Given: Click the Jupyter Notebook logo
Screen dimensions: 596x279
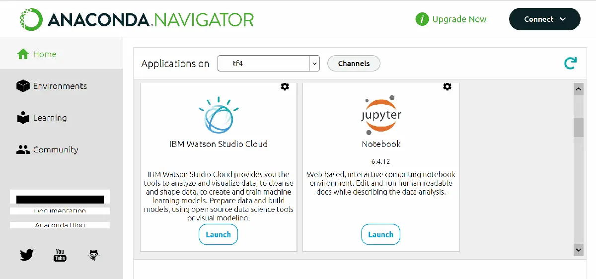Looking at the screenshot, I should point(381,116).
